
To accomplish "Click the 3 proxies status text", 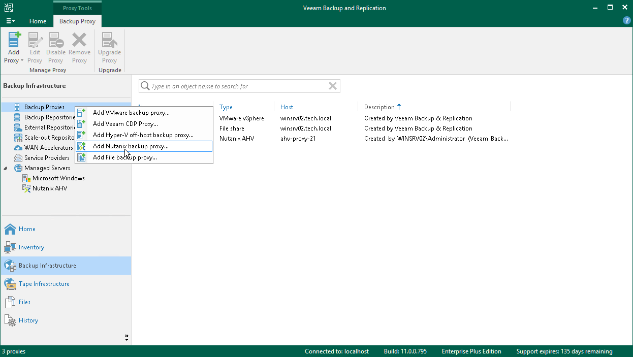I will pos(14,351).
